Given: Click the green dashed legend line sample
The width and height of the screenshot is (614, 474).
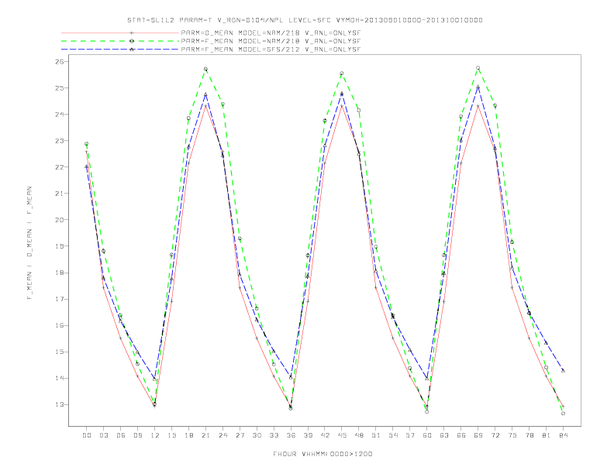Looking at the screenshot, I should [120, 41].
